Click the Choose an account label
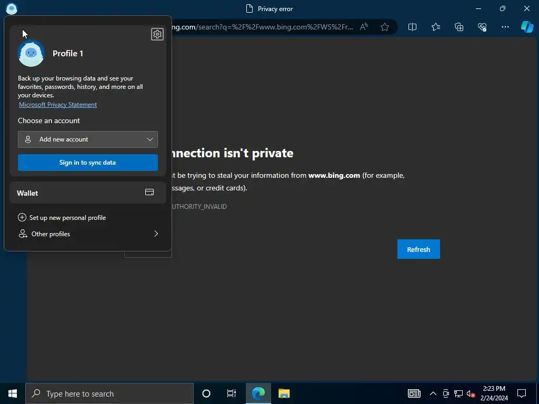 (x=49, y=120)
